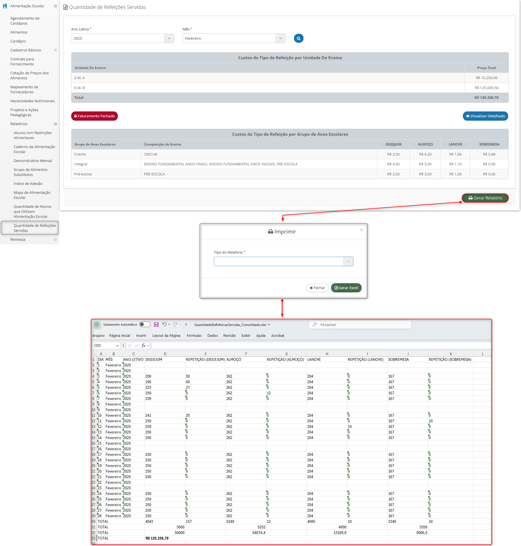Viewport: 521px width, 546px height.
Task: Open Agendamento de Cardápios in sidebar
Action: pos(25,21)
